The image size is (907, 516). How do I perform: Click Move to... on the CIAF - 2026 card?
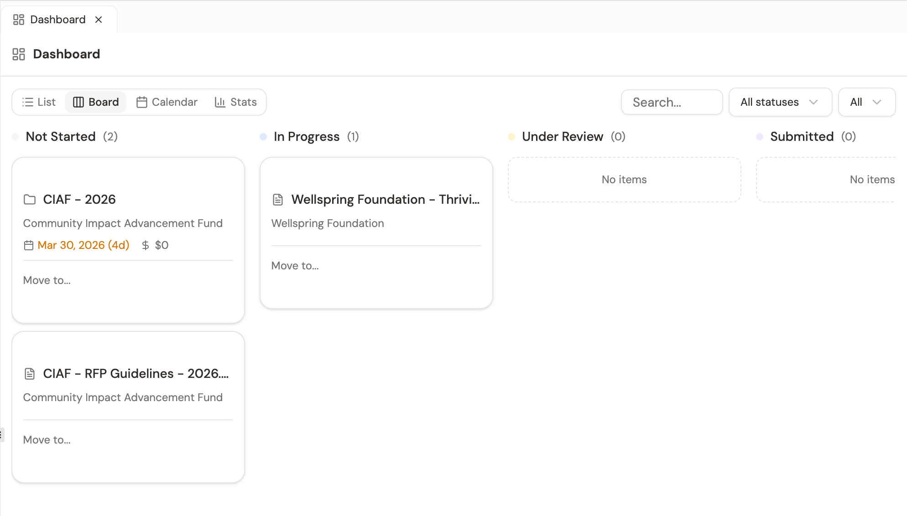47,280
